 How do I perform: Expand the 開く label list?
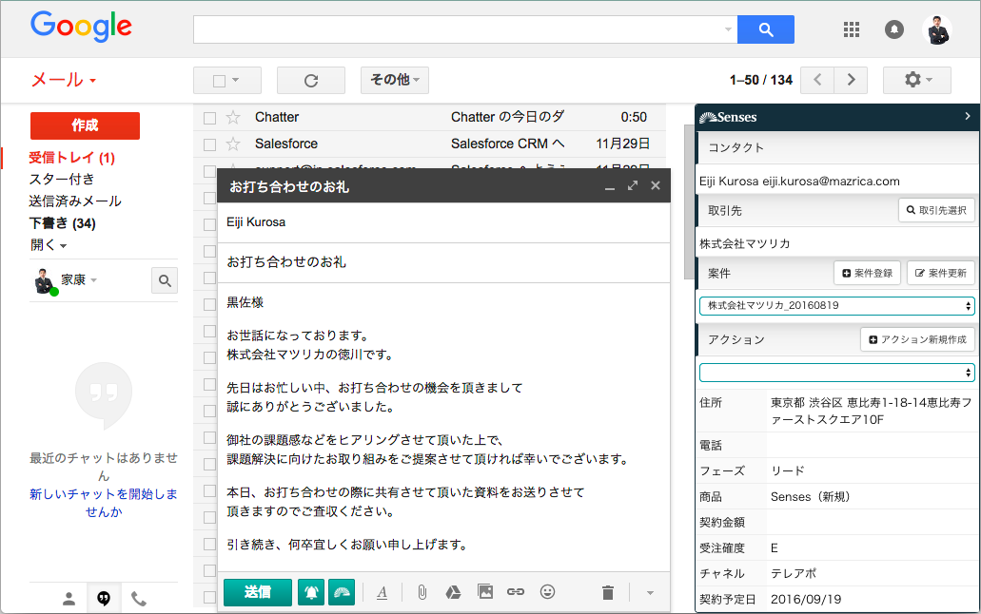tap(49, 245)
